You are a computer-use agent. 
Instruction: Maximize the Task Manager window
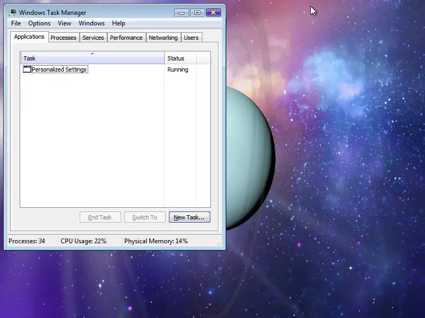coord(197,12)
